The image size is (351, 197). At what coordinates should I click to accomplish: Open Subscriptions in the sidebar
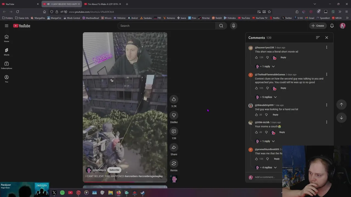(x=7, y=65)
